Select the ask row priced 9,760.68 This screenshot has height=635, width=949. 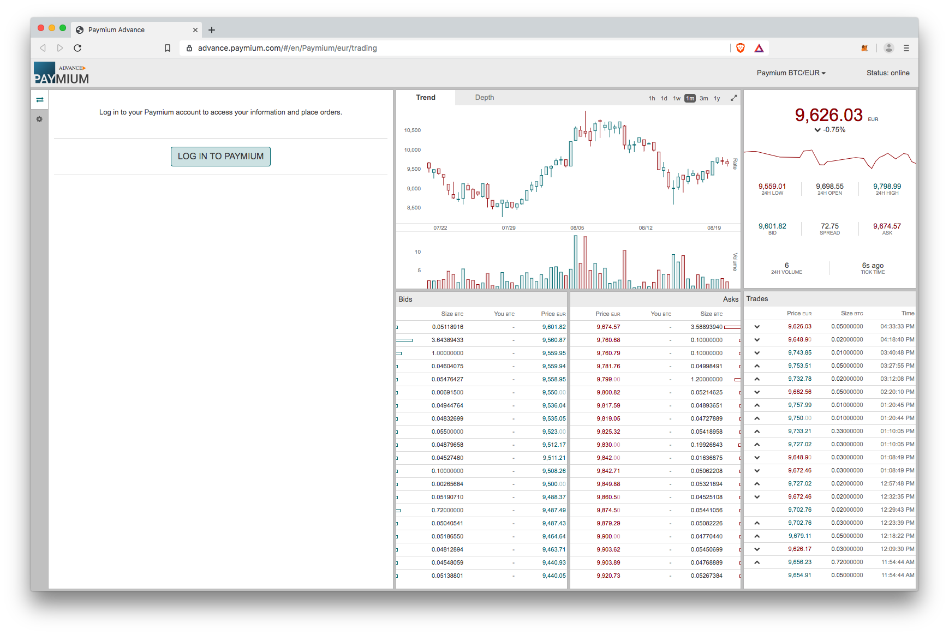[x=655, y=340]
